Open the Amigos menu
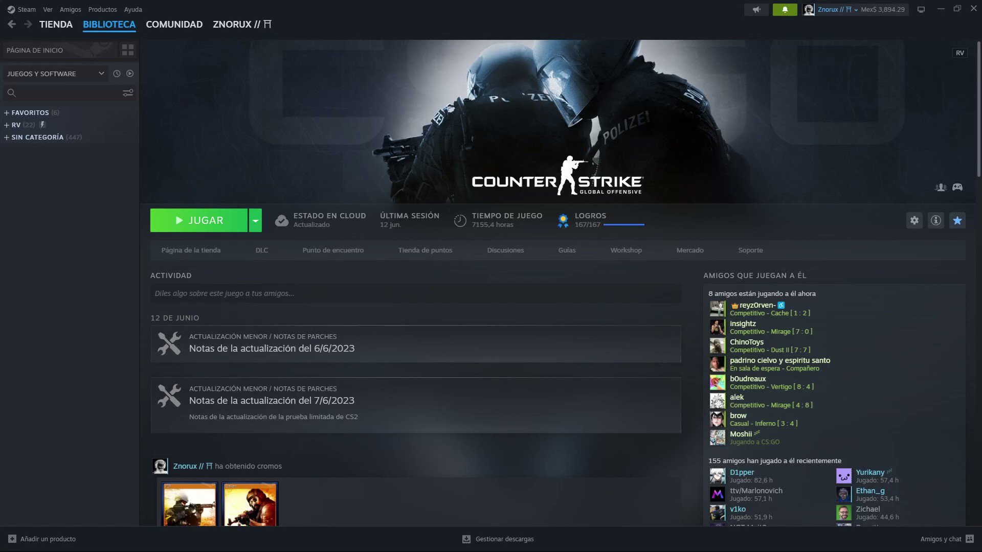 (x=71, y=9)
